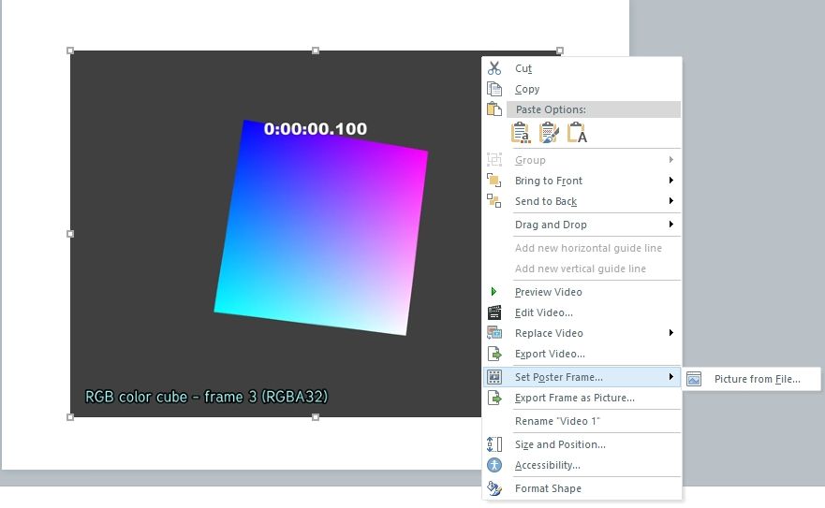
Task: Expand the Bring to Front submenu arrow
Action: click(x=670, y=181)
